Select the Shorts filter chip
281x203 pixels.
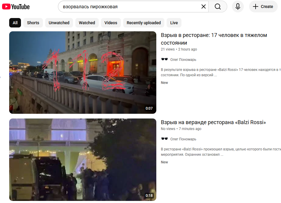click(x=33, y=23)
